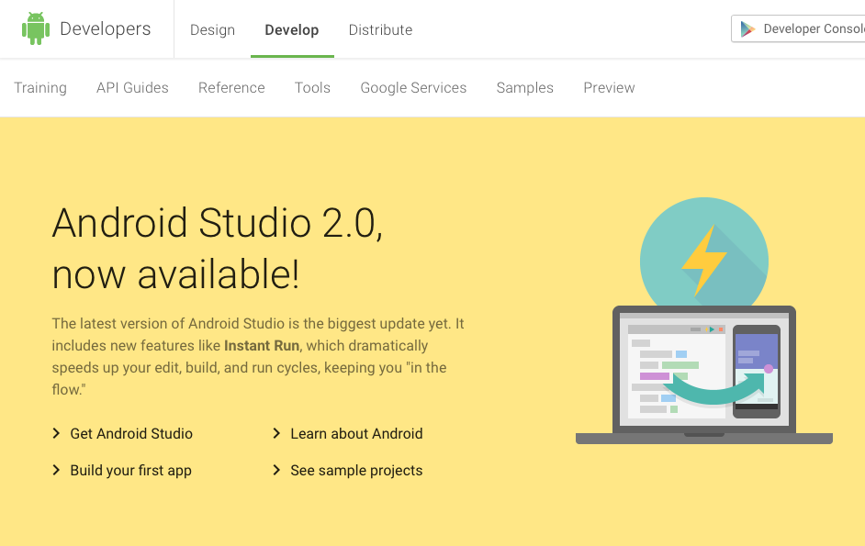Click the chevron beside Get Android Studio
Viewport: 865px width, 546px height.
pos(56,433)
